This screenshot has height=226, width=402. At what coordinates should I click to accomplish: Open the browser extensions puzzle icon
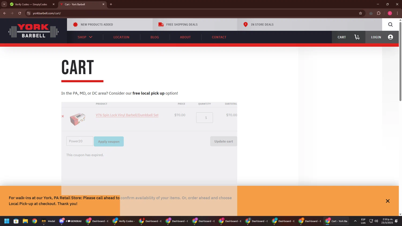tap(379, 13)
